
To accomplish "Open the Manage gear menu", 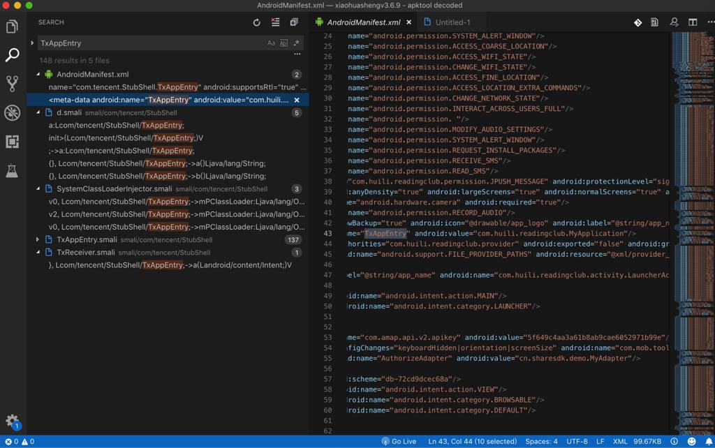I will click(12, 421).
